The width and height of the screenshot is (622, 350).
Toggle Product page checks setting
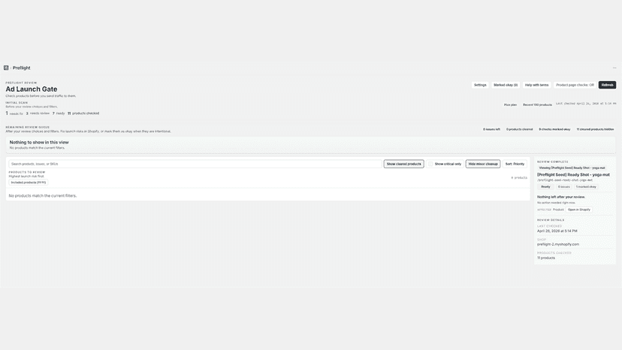click(575, 85)
